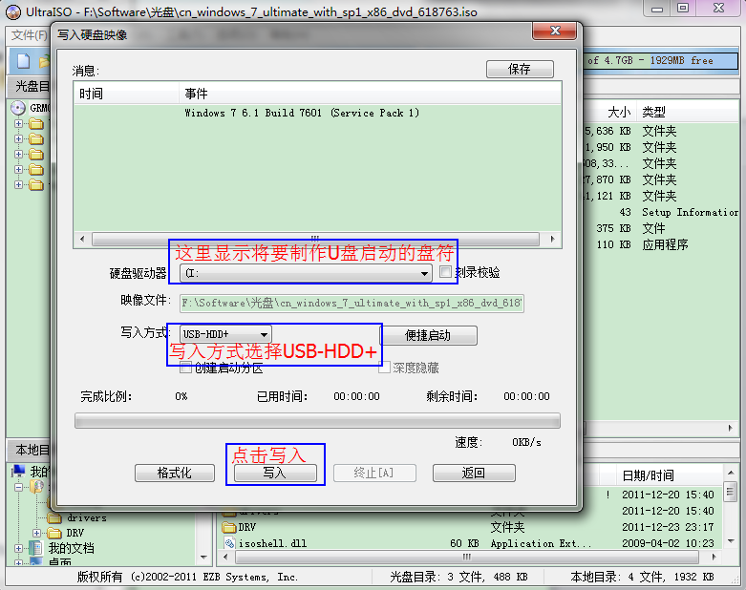
Task: Click the New file icon in UltraISO toolbar
Action: tap(23, 61)
